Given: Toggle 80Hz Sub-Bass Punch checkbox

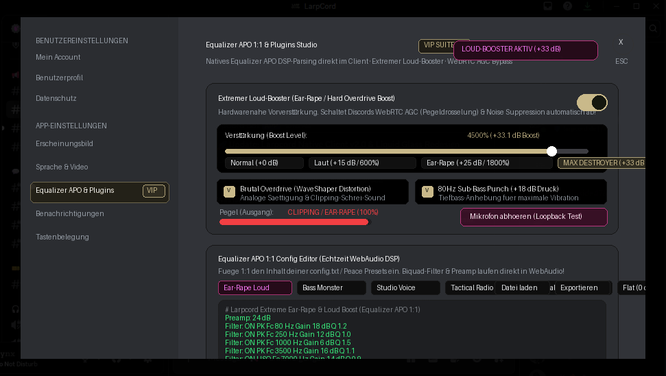Looking at the screenshot, I should pyautogui.click(x=427, y=191).
